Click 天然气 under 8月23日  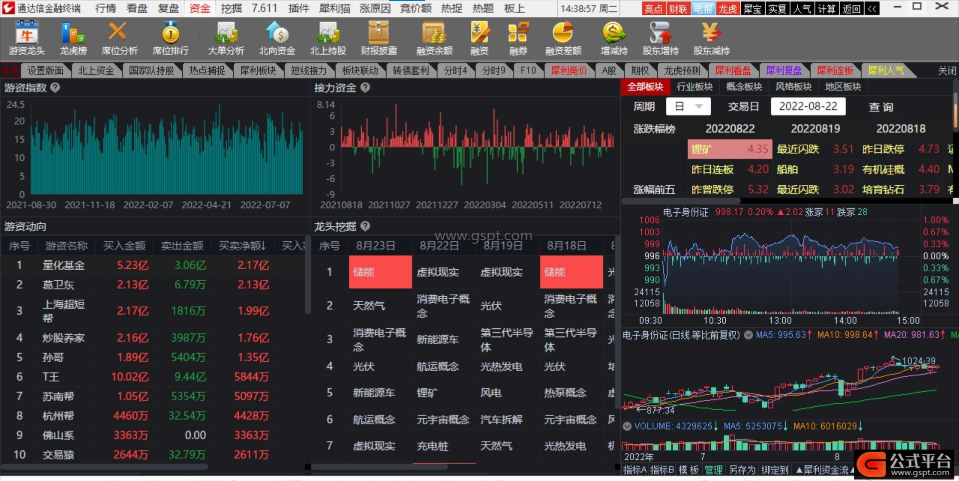(x=369, y=306)
